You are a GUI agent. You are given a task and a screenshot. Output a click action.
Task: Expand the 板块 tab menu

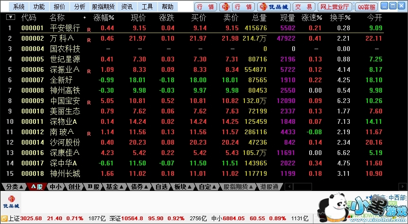pyautogui.click(x=183, y=187)
